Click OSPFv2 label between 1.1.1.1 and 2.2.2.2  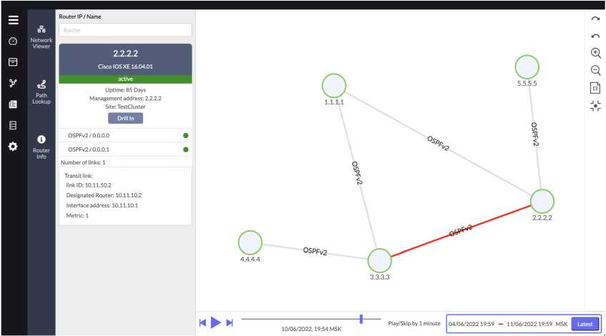[x=438, y=144]
